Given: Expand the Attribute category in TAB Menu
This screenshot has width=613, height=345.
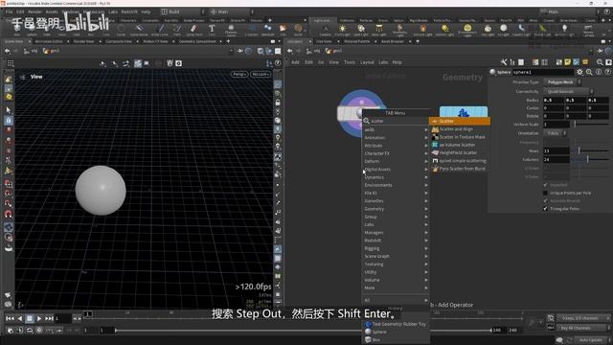Looking at the screenshot, I should click(395, 146).
